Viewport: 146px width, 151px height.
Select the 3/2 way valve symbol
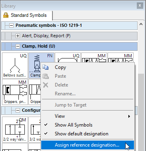[x=35, y=129]
